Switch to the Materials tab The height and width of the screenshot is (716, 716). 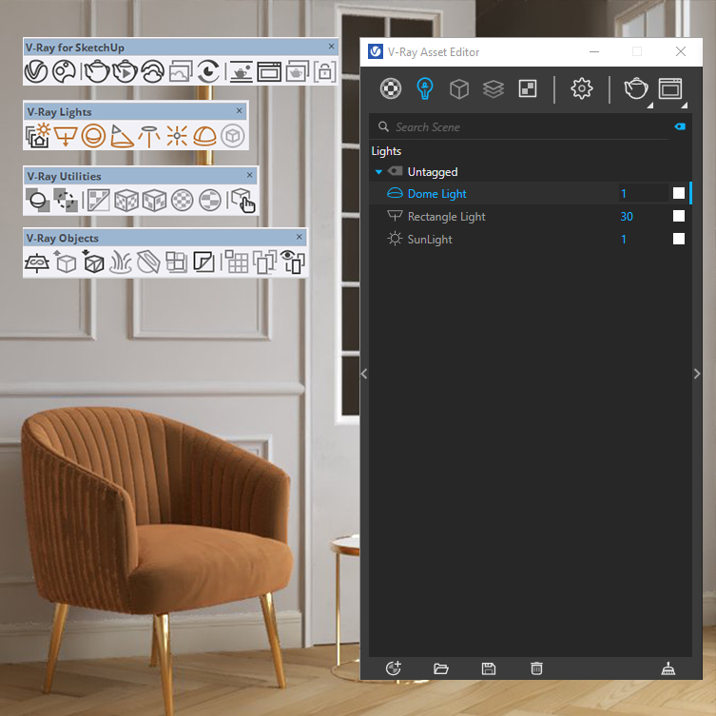click(390, 89)
